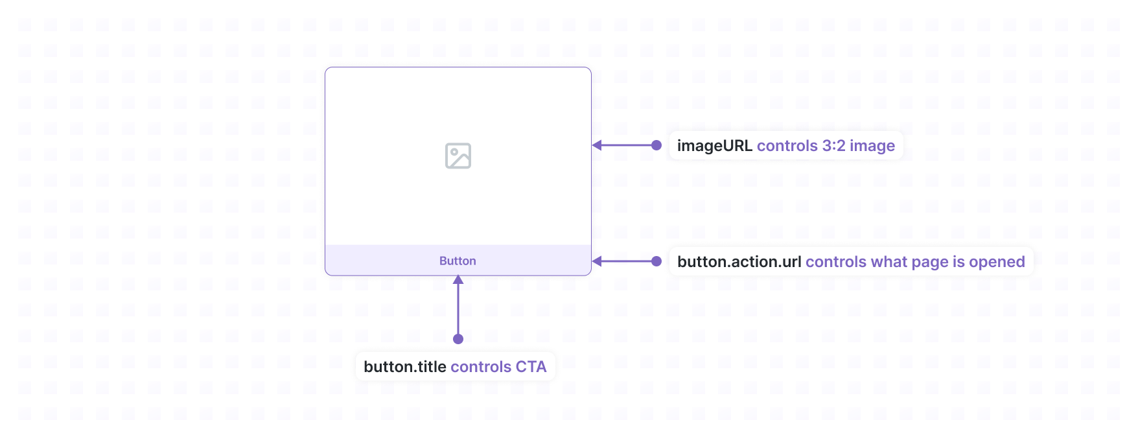Click the arrowhead pointing at the image area

click(x=598, y=145)
